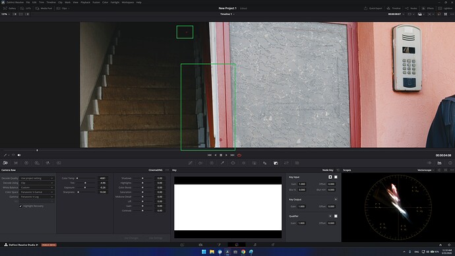Open the Fairlight menu
This screenshot has height=256, width=455.
tap(115, 3)
